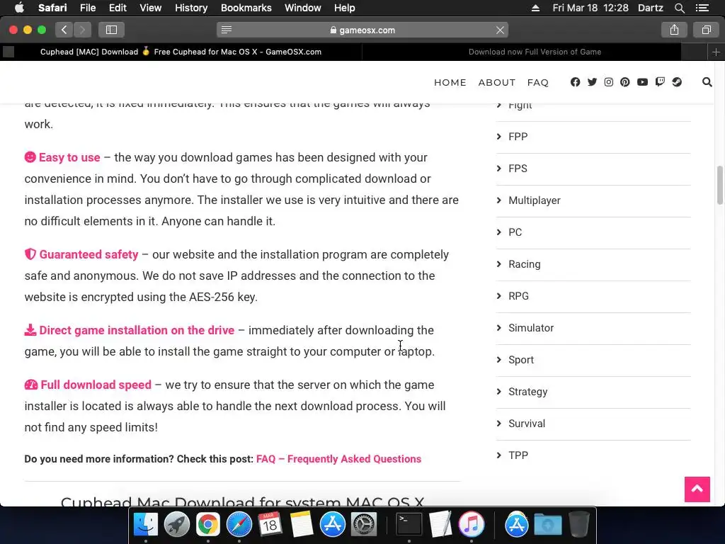
Task: Open the Survival category link
Action: (527, 424)
